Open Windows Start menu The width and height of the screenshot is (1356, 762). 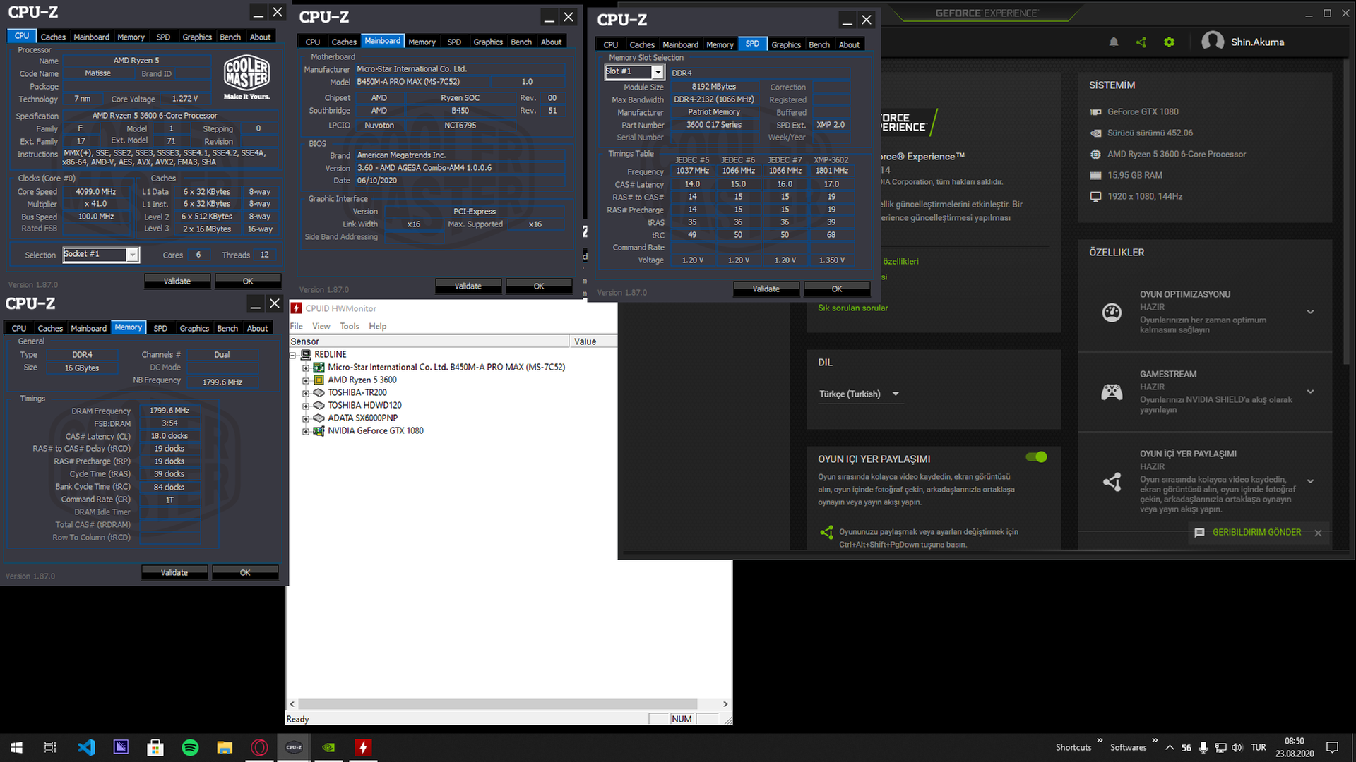(x=17, y=747)
